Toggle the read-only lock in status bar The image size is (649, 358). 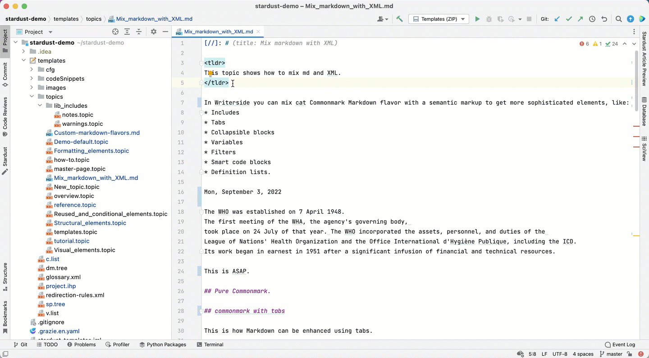pos(630,354)
